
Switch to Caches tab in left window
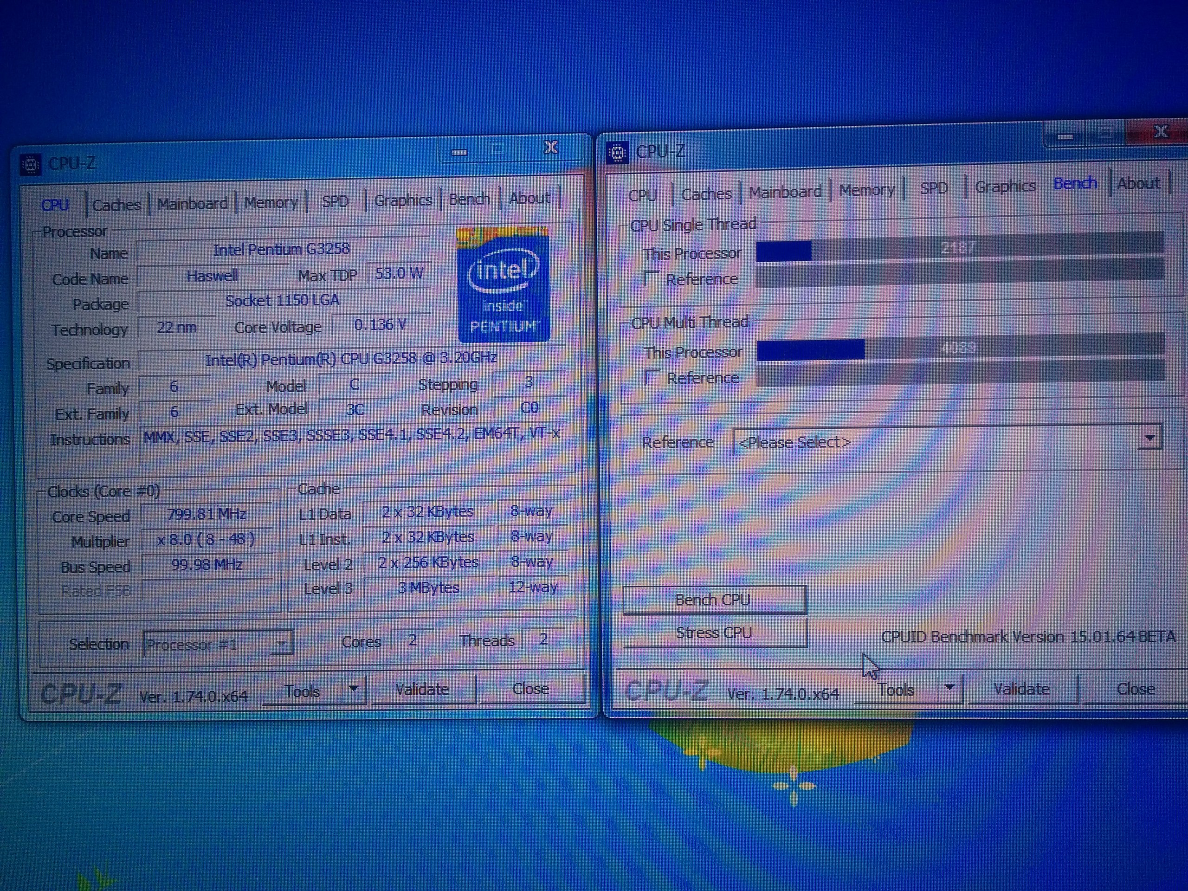[x=116, y=205]
